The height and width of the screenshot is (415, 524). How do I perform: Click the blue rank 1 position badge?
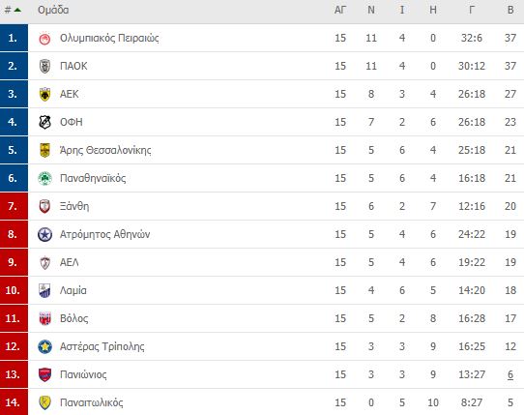point(14,38)
